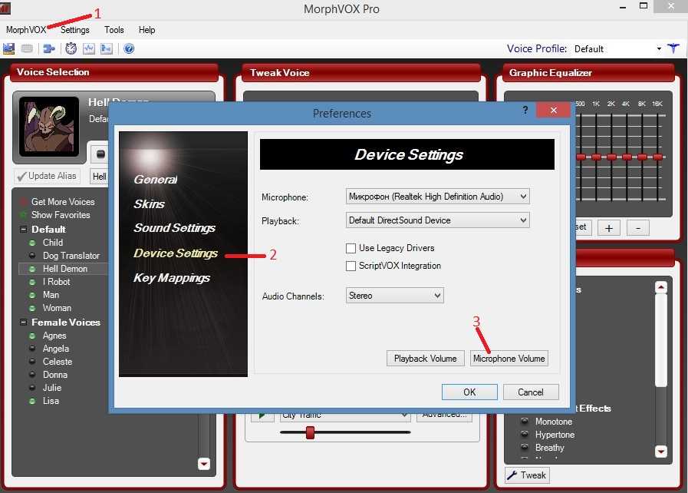Viewport: 688px width, 493px height.
Task: Click the green icon beside Show Favorites
Action: (23, 215)
